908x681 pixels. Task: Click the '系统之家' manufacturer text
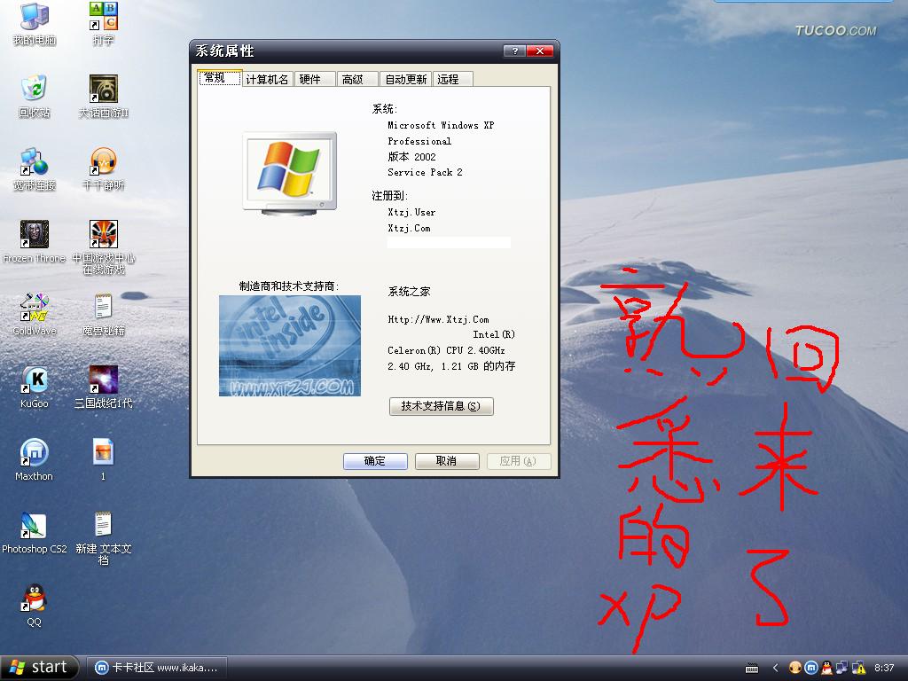[x=410, y=291]
